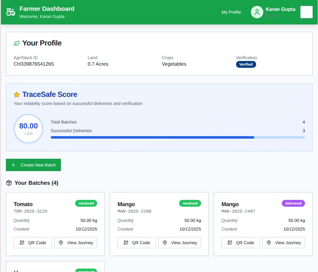Click View Journey on the Tomato batch
318x272 pixels.
[75, 243]
